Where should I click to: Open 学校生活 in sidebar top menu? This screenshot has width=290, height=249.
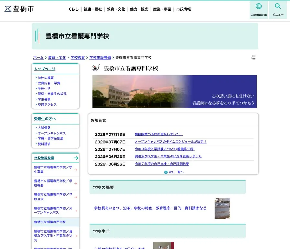point(44,89)
